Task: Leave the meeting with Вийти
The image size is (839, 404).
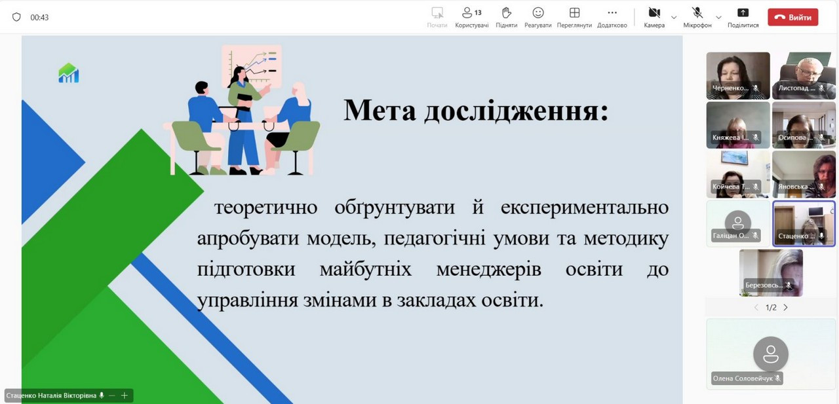Action: click(x=793, y=17)
